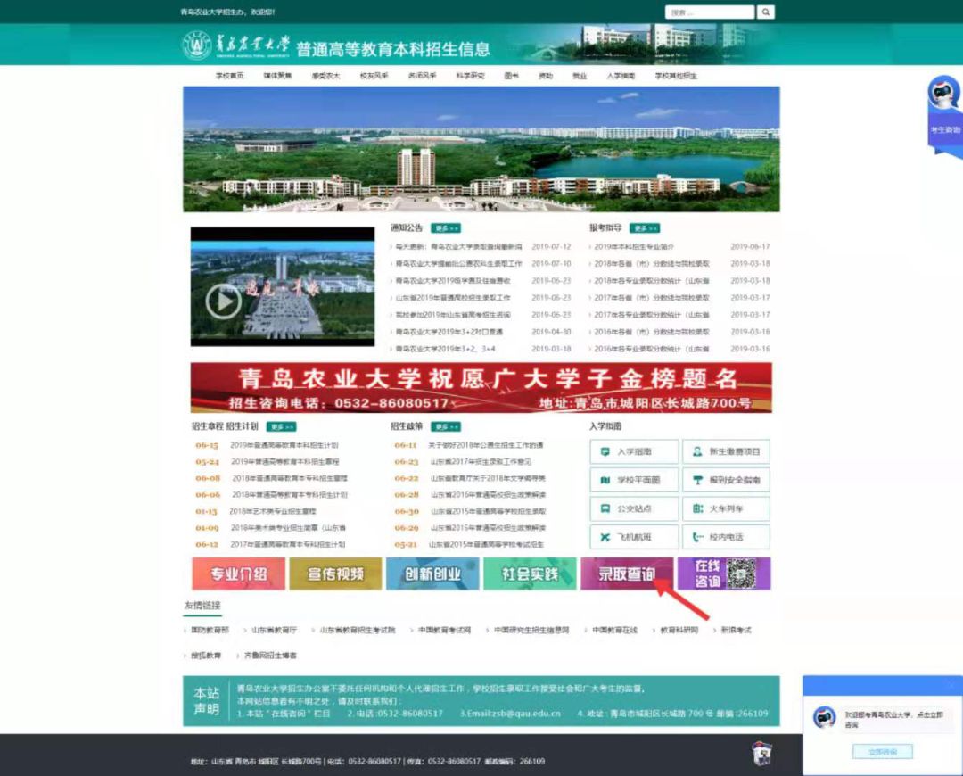Image resolution: width=963 pixels, height=776 pixels.
Task: Expand 招生政策 with its 更多 button
Action: pyautogui.click(x=446, y=426)
